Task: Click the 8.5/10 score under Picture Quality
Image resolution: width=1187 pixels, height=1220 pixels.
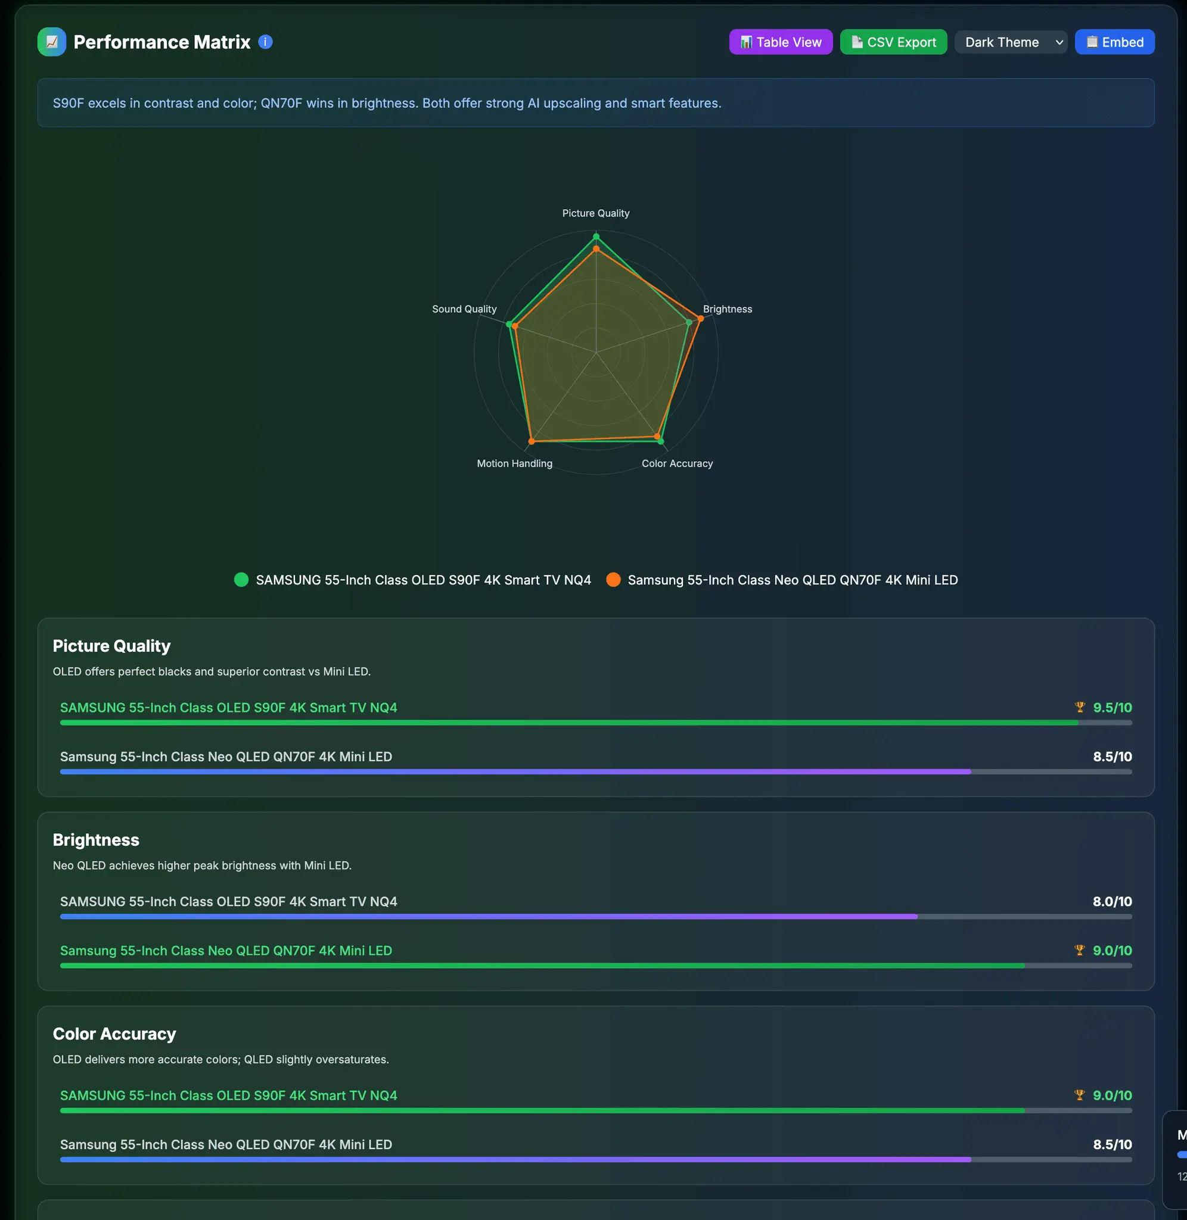Action: point(1112,757)
